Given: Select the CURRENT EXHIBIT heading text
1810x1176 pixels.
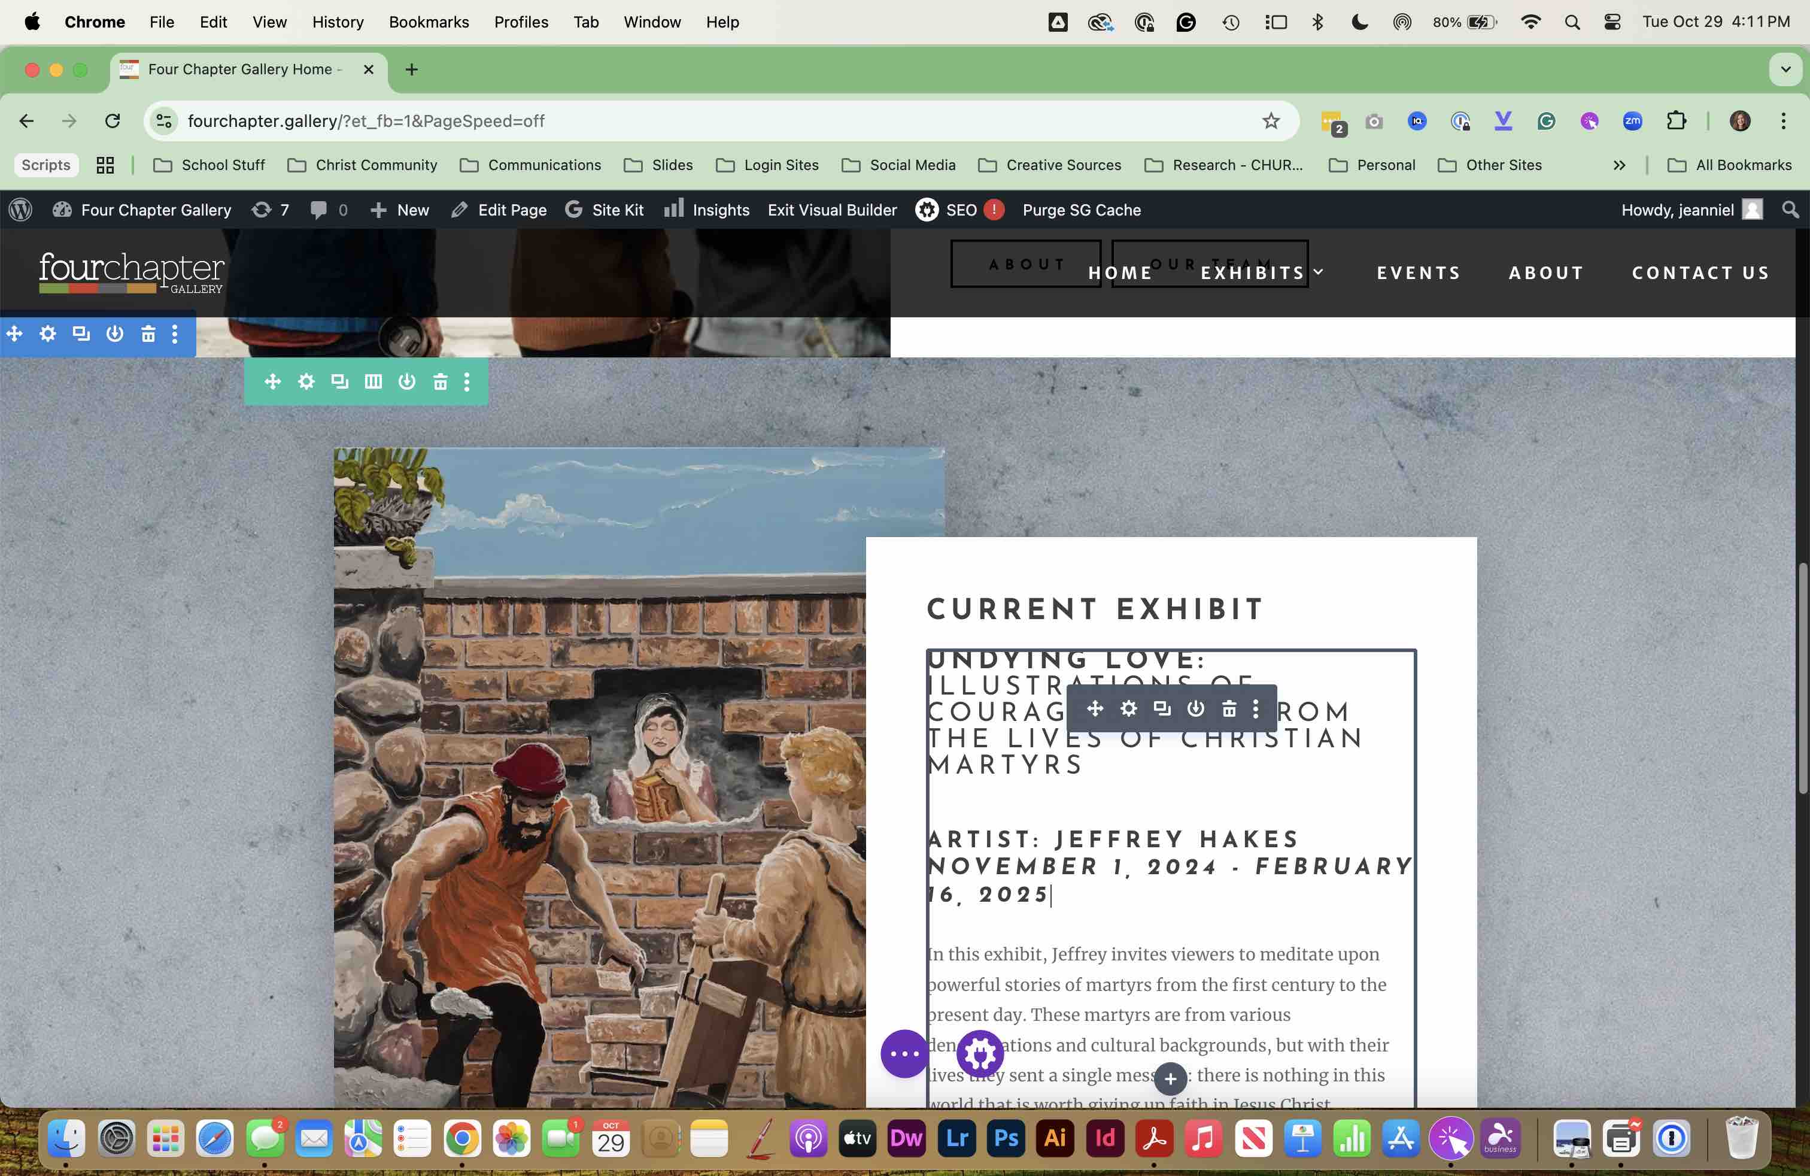Looking at the screenshot, I should [1095, 608].
